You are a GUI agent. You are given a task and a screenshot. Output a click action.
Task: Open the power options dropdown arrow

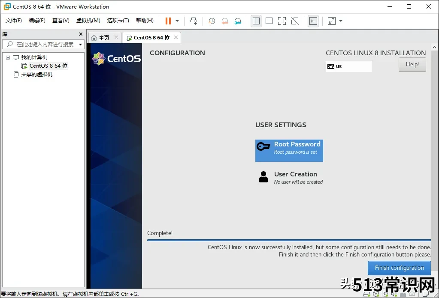pyautogui.click(x=177, y=21)
